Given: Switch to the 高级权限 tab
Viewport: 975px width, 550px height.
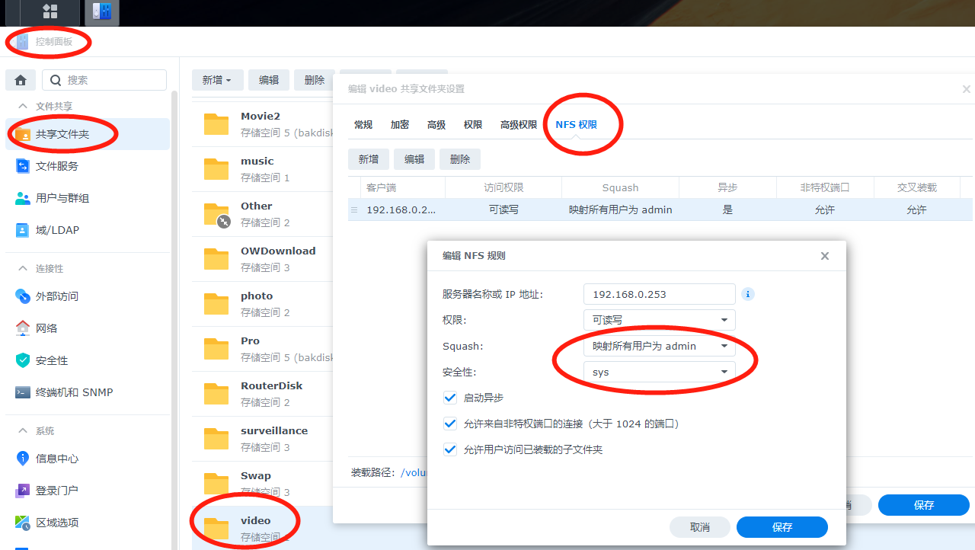Looking at the screenshot, I should [519, 124].
